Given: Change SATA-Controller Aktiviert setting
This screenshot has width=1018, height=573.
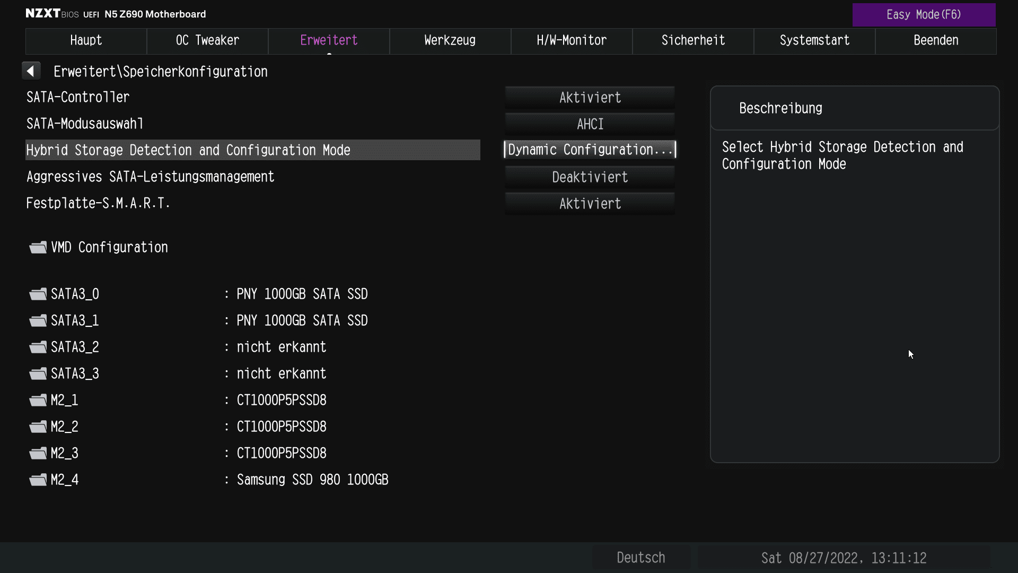Looking at the screenshot, I should coord(590,98).
